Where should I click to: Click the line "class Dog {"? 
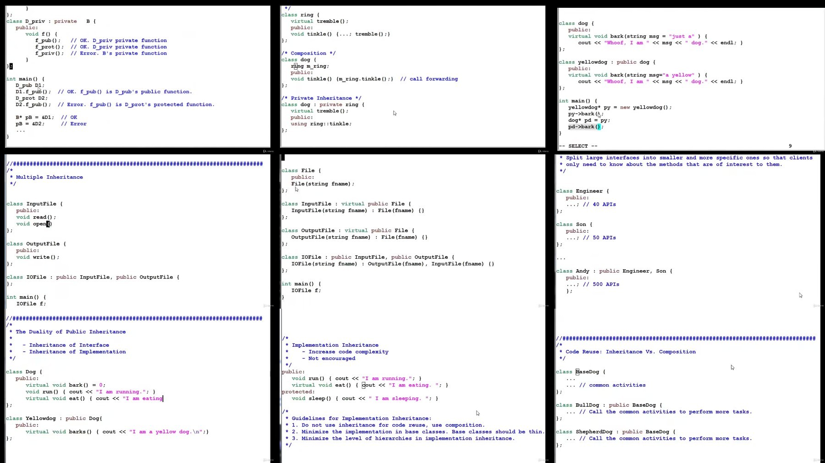24,372
